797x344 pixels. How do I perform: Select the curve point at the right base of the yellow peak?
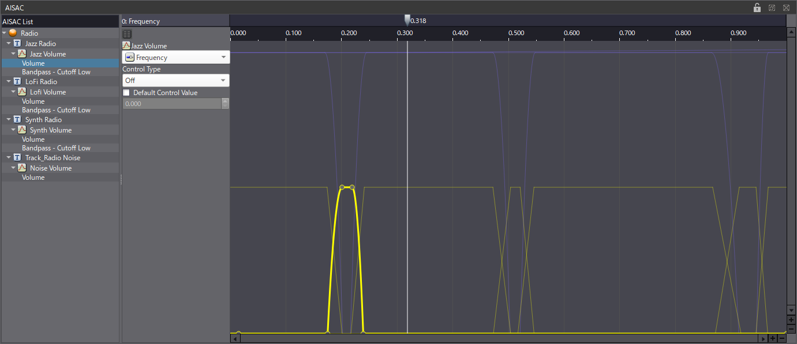pos(363,332)
